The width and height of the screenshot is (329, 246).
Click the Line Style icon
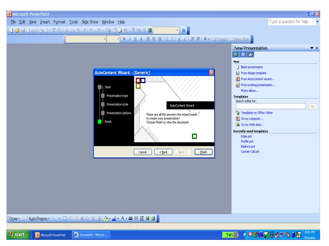[x=131, y=219]
